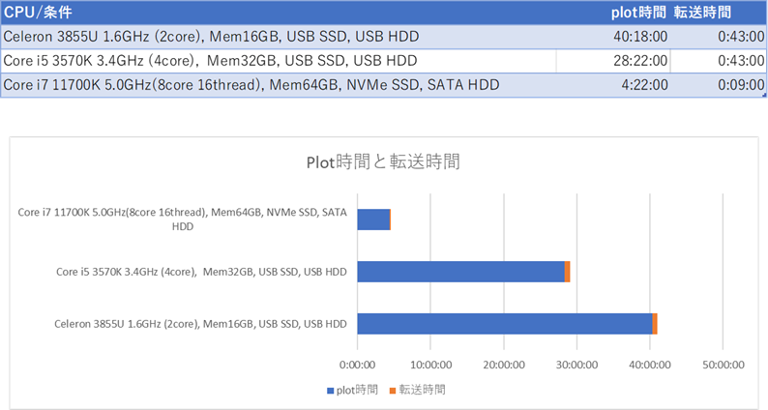Click the 転送時間 legend label
This screenshot has height=410, width=768.
(x=422, y=390)
